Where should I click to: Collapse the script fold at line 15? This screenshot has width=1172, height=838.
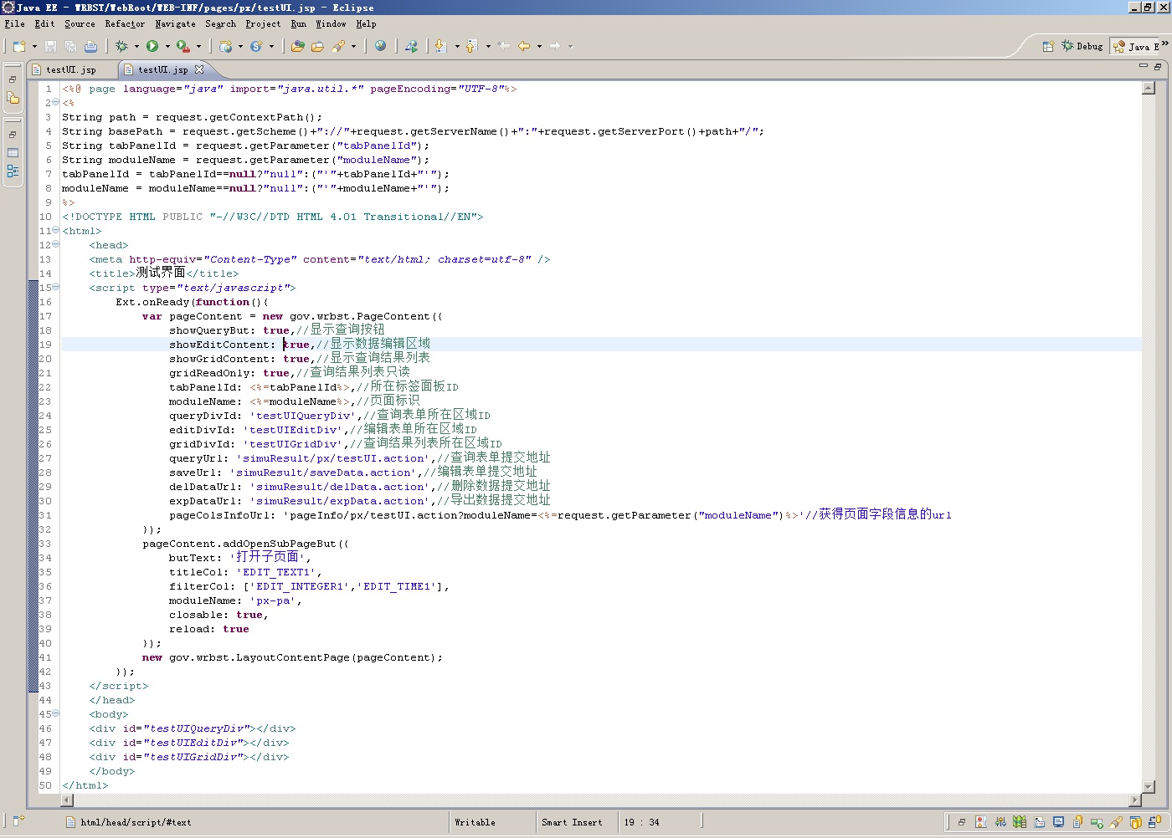click(x=56, y=287)
